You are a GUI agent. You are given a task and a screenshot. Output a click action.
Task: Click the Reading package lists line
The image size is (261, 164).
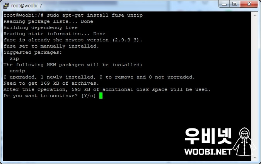48,22
